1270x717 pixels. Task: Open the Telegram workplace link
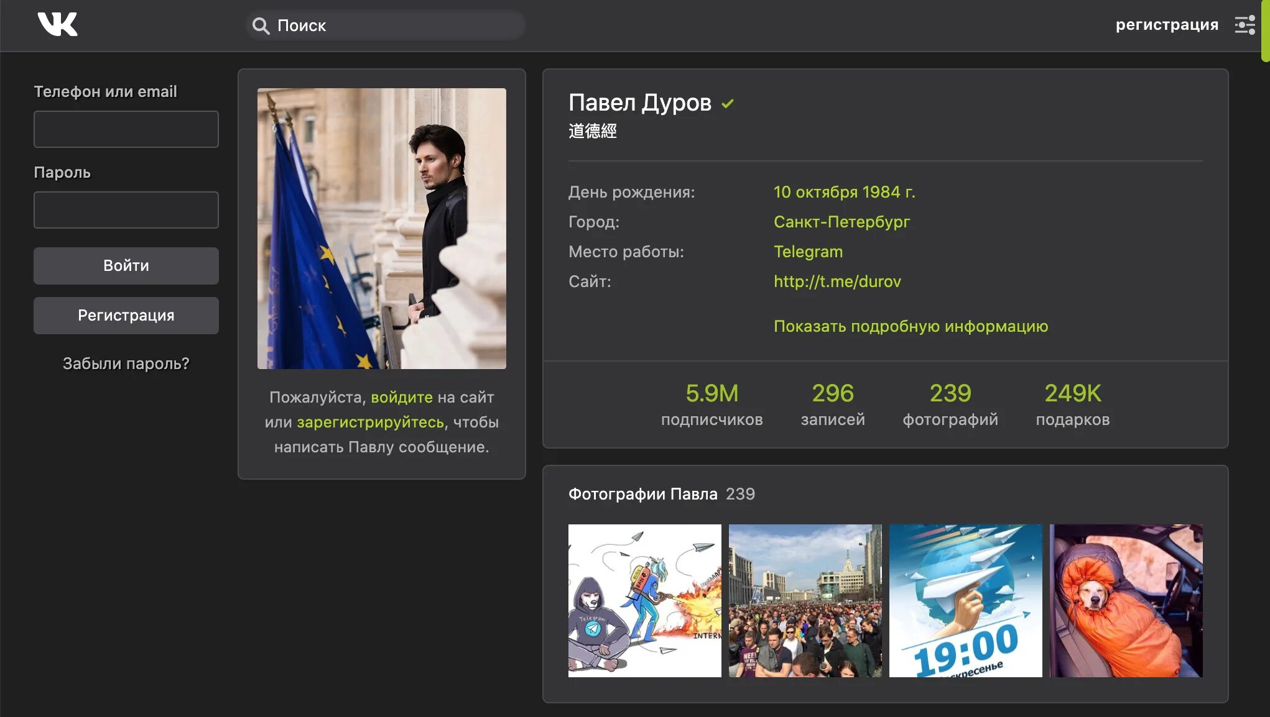coord(808,252)
